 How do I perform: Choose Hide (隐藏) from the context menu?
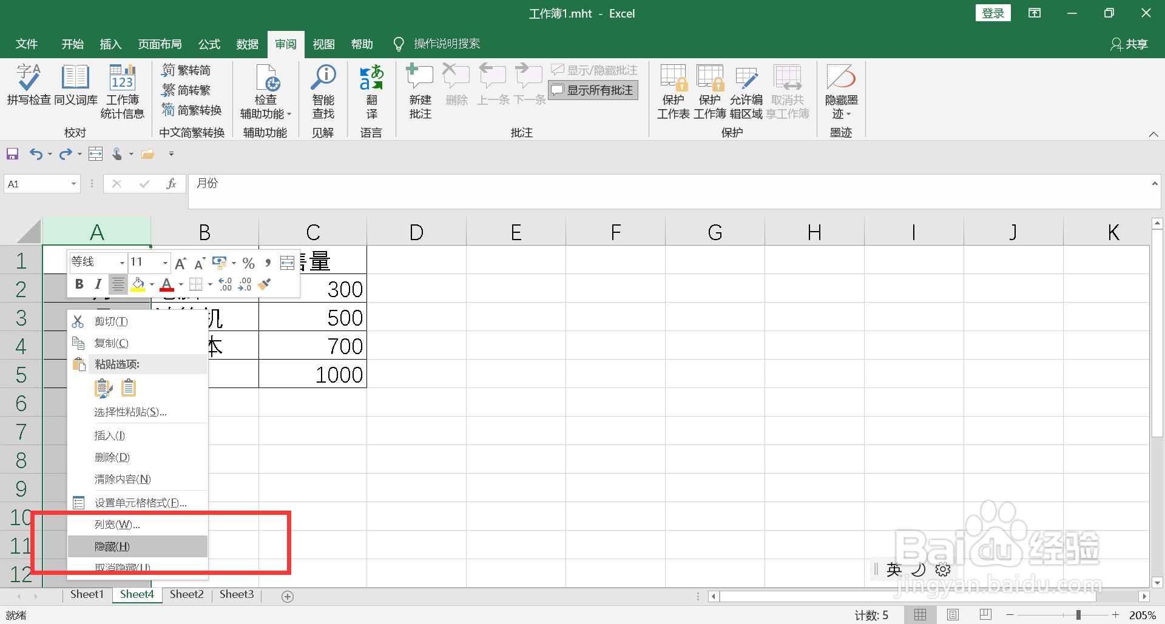point(138,546)
